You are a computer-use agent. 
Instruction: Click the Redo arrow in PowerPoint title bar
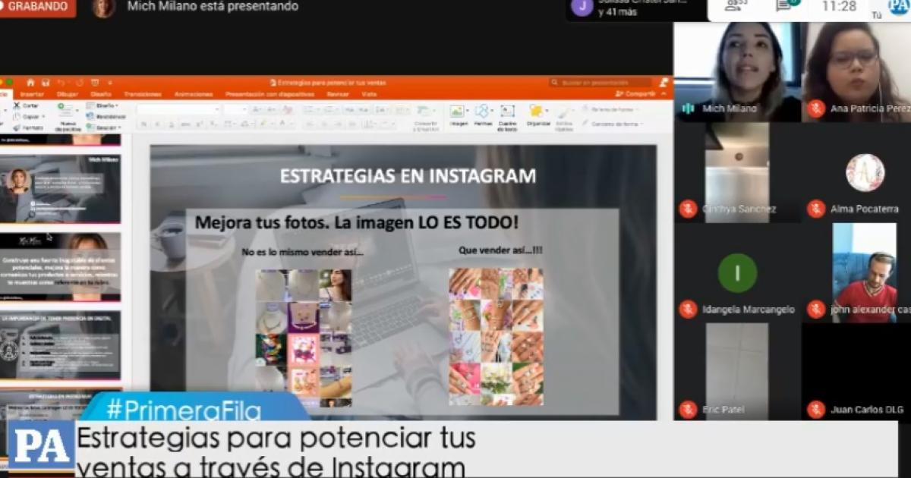pos(78,82)
